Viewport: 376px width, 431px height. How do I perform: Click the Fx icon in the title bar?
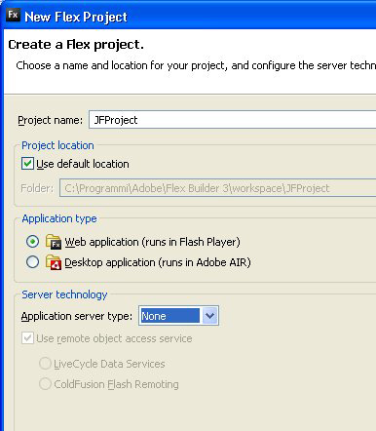tap(14, 15)
